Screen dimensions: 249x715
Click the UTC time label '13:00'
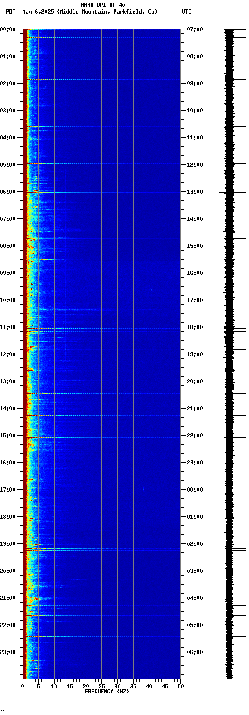194,192
